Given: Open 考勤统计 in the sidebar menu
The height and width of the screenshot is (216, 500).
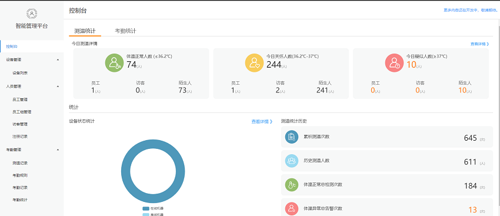Looking at the screenshot, I should (20, 200).
